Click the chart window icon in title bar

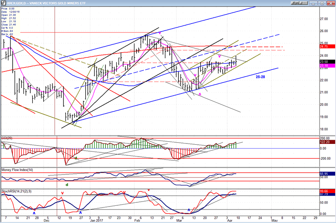point(3,3)
